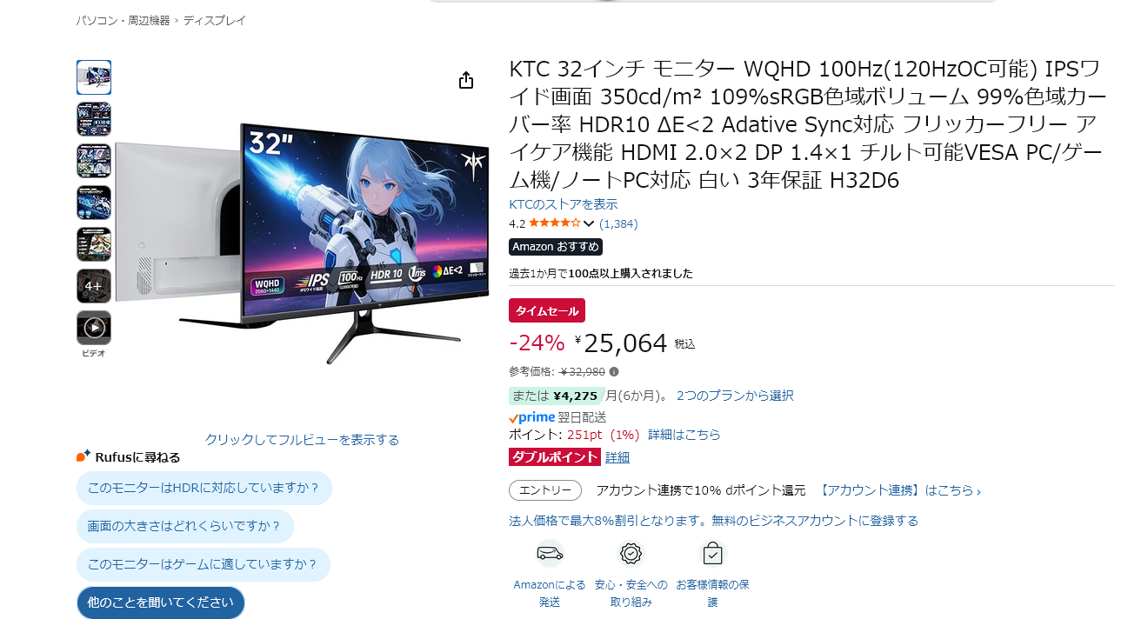Open the video thumbnail play icon
The image size is (1128, 619).
[x=94, y=328]
